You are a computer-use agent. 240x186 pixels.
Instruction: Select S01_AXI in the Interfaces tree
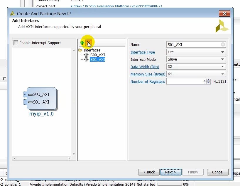point(97,59)
